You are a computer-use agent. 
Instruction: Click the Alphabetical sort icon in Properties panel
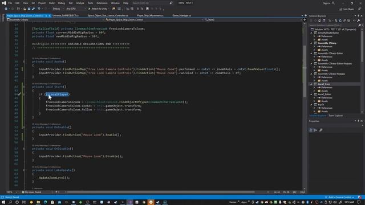[315, 130]
